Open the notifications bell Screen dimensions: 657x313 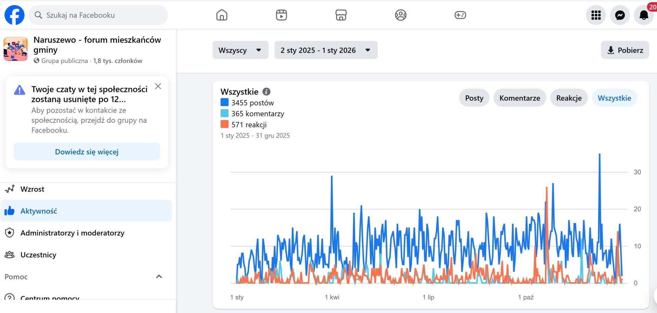pos(644,15)
